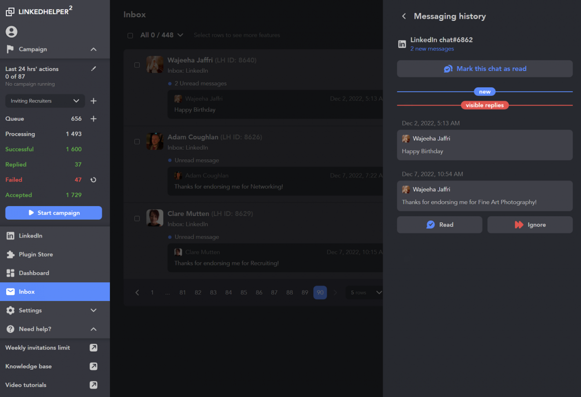Viewport: 581px width, 397px height.
Task: Select the LinkedIn sidebar icon
Action: click(x=10, y=235)
